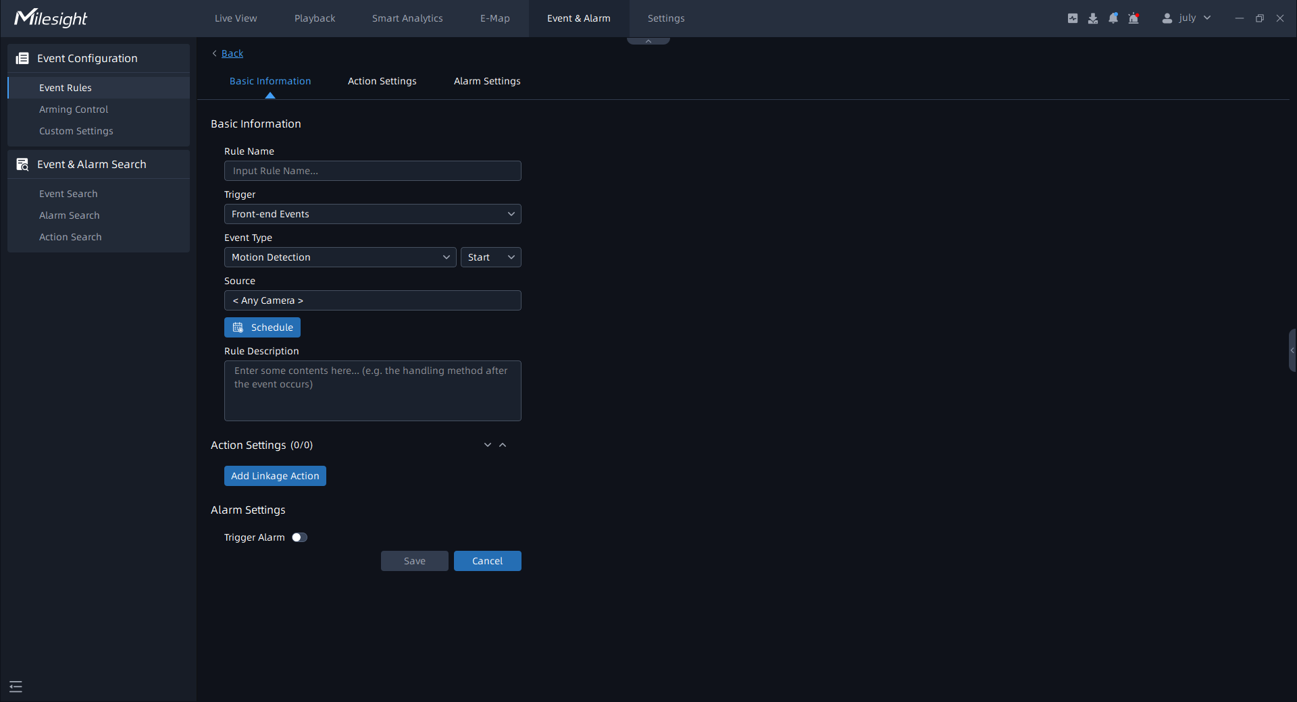Open the Schedule button

point(262,327)
